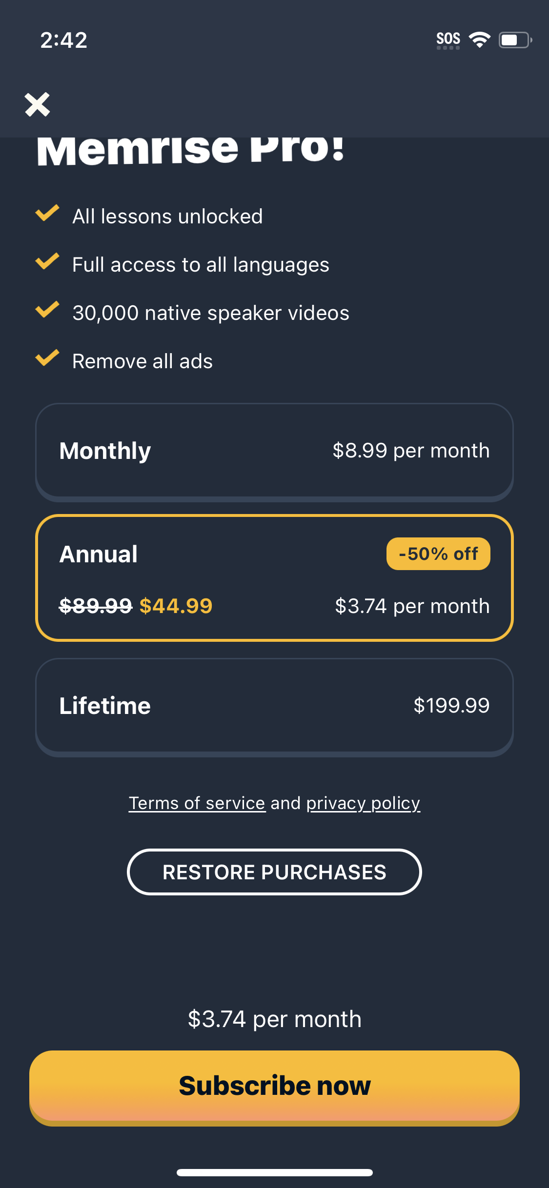
Task: Tap the battery indicator icon
Action: pos(514,40)
